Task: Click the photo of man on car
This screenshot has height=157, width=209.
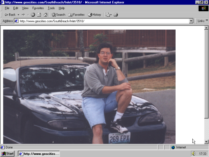Action: [x=89, y=87]
